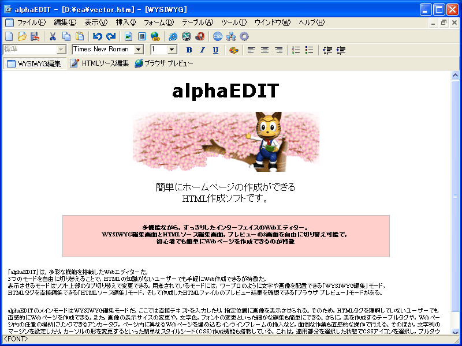Click the scrollbar up arrow

pyautogui.click(x=455, y=76)
